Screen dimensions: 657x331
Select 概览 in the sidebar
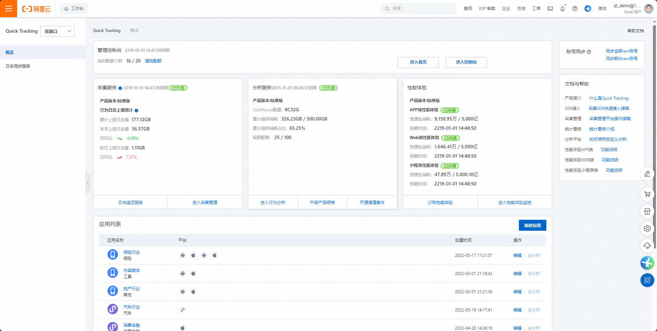(43, 52)
